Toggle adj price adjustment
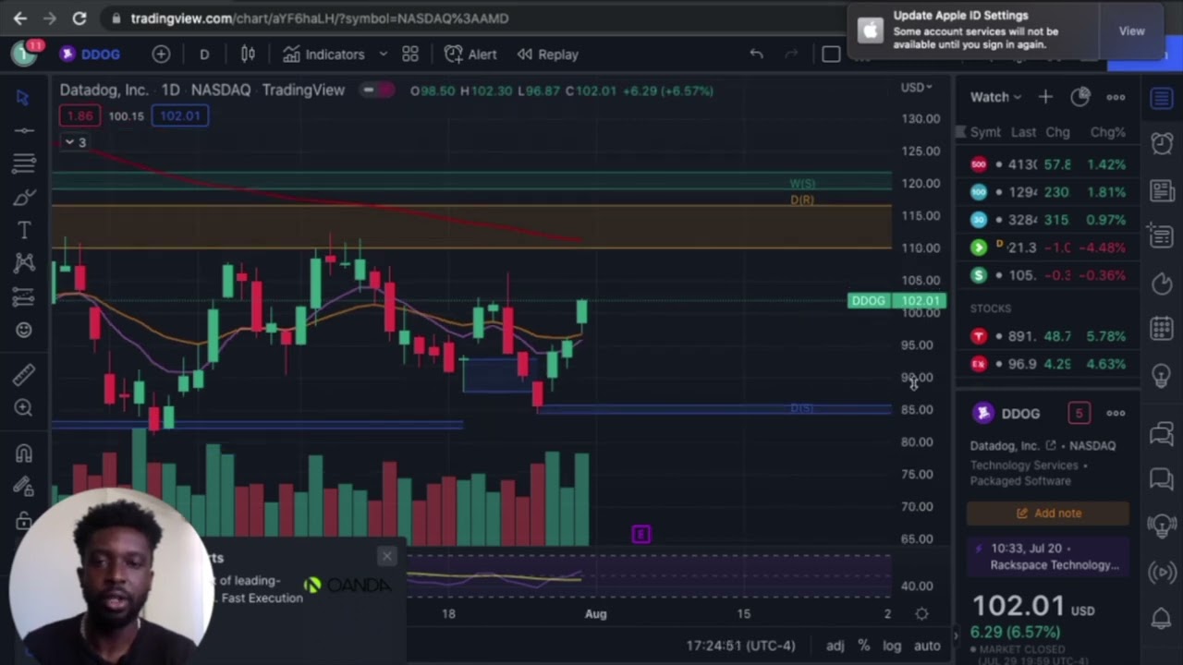The image size is (1183, 665). (x=835, y=646)
